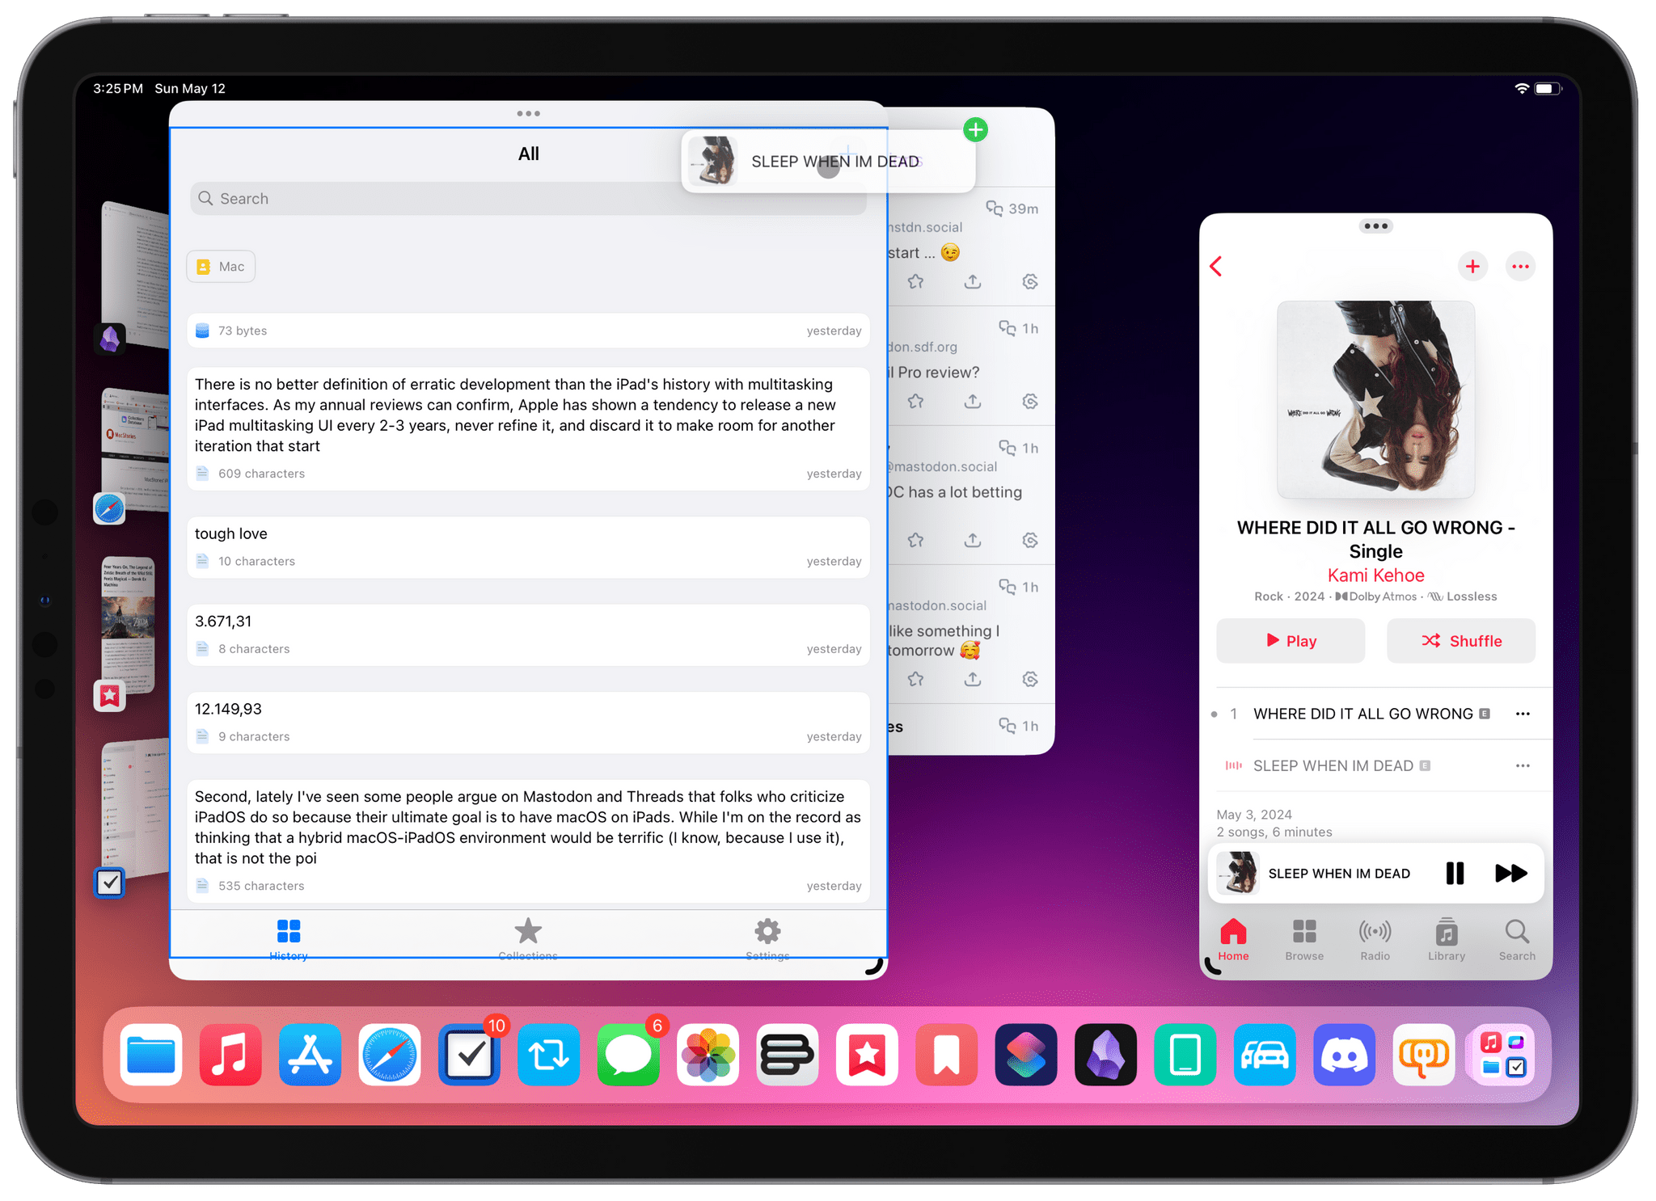Viewport: 1656px width, 1201px height.
Task: Open the GoodLinks red star bookmark app
Action: (x=867, y=1055)
